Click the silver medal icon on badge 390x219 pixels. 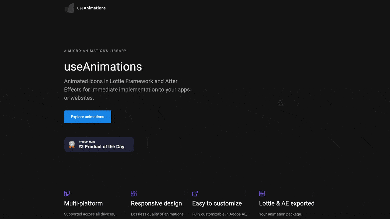(72, 144)
